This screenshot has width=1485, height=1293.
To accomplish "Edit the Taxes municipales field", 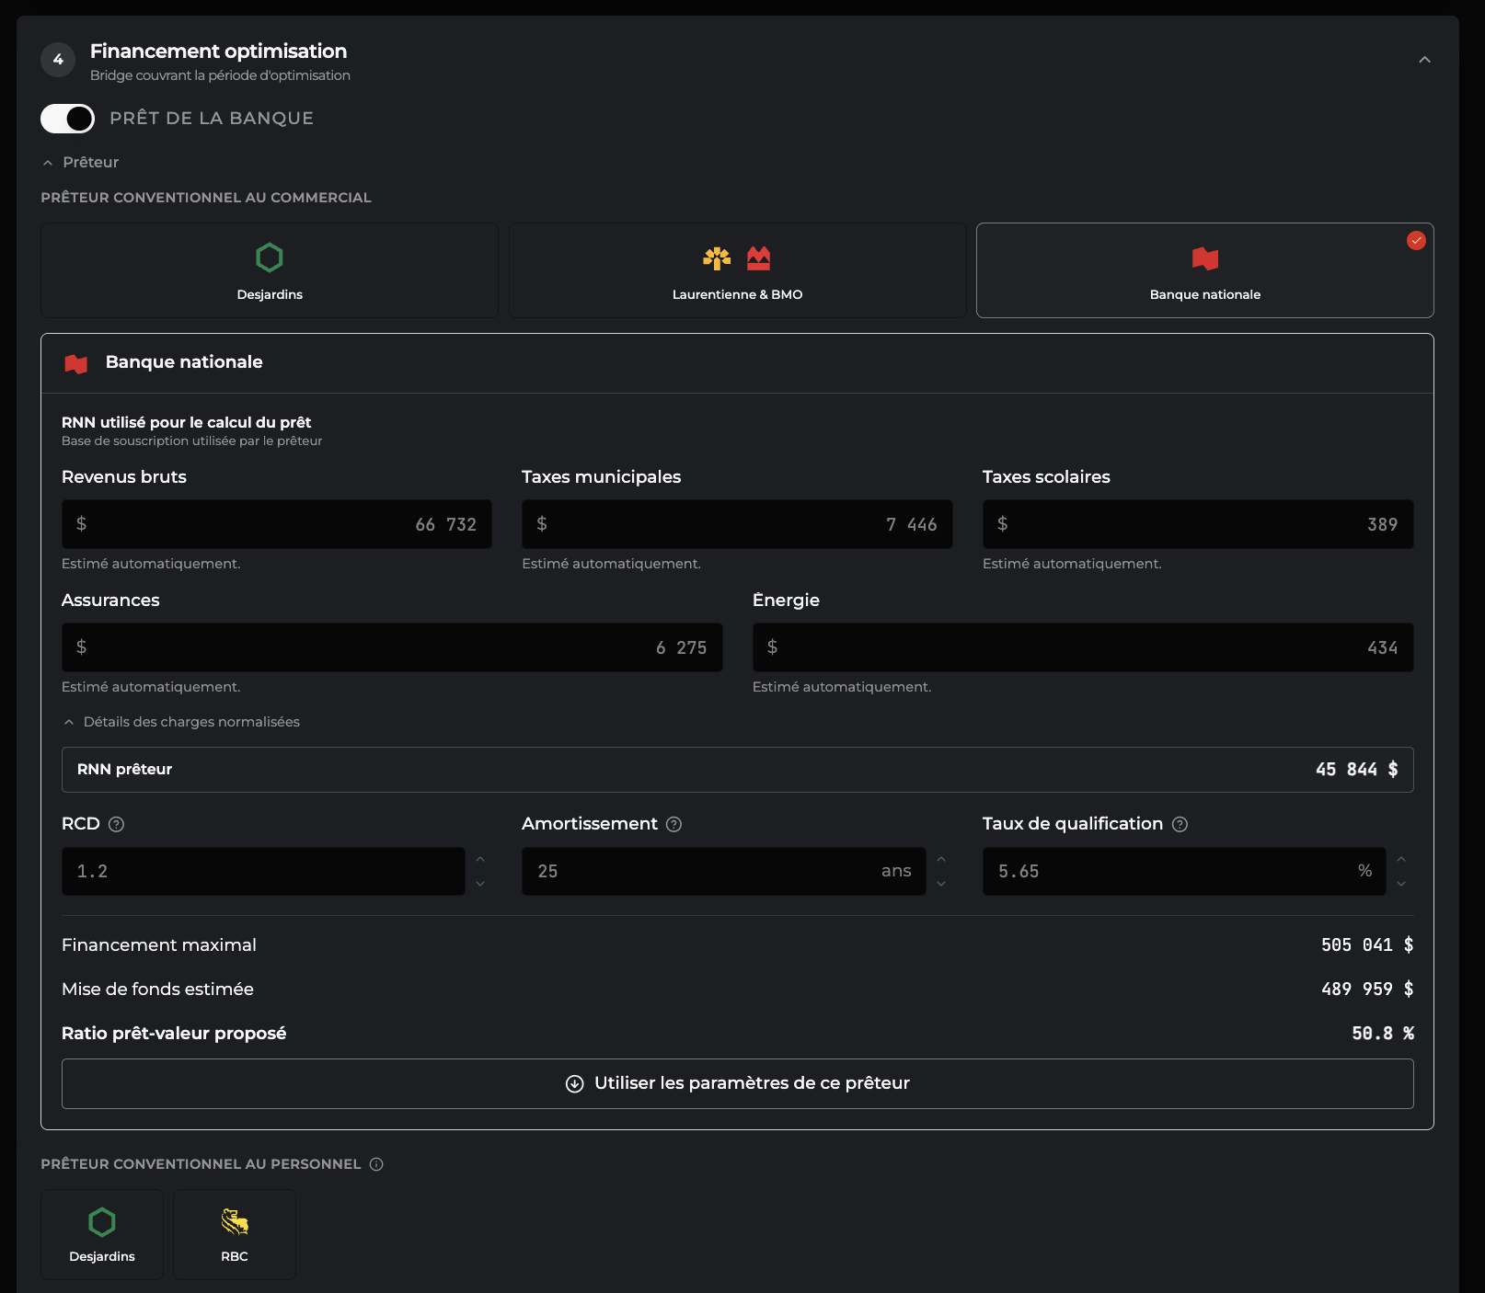I will click(x=737, y=524).
